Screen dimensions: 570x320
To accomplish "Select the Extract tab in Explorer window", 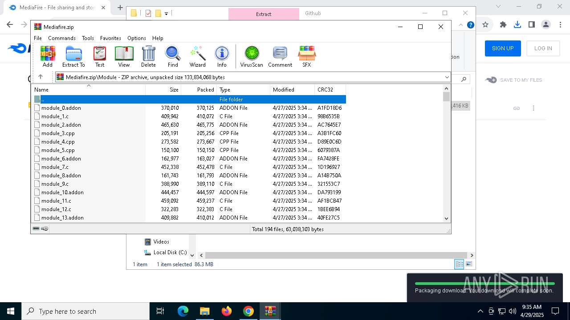I will [264, 14].
